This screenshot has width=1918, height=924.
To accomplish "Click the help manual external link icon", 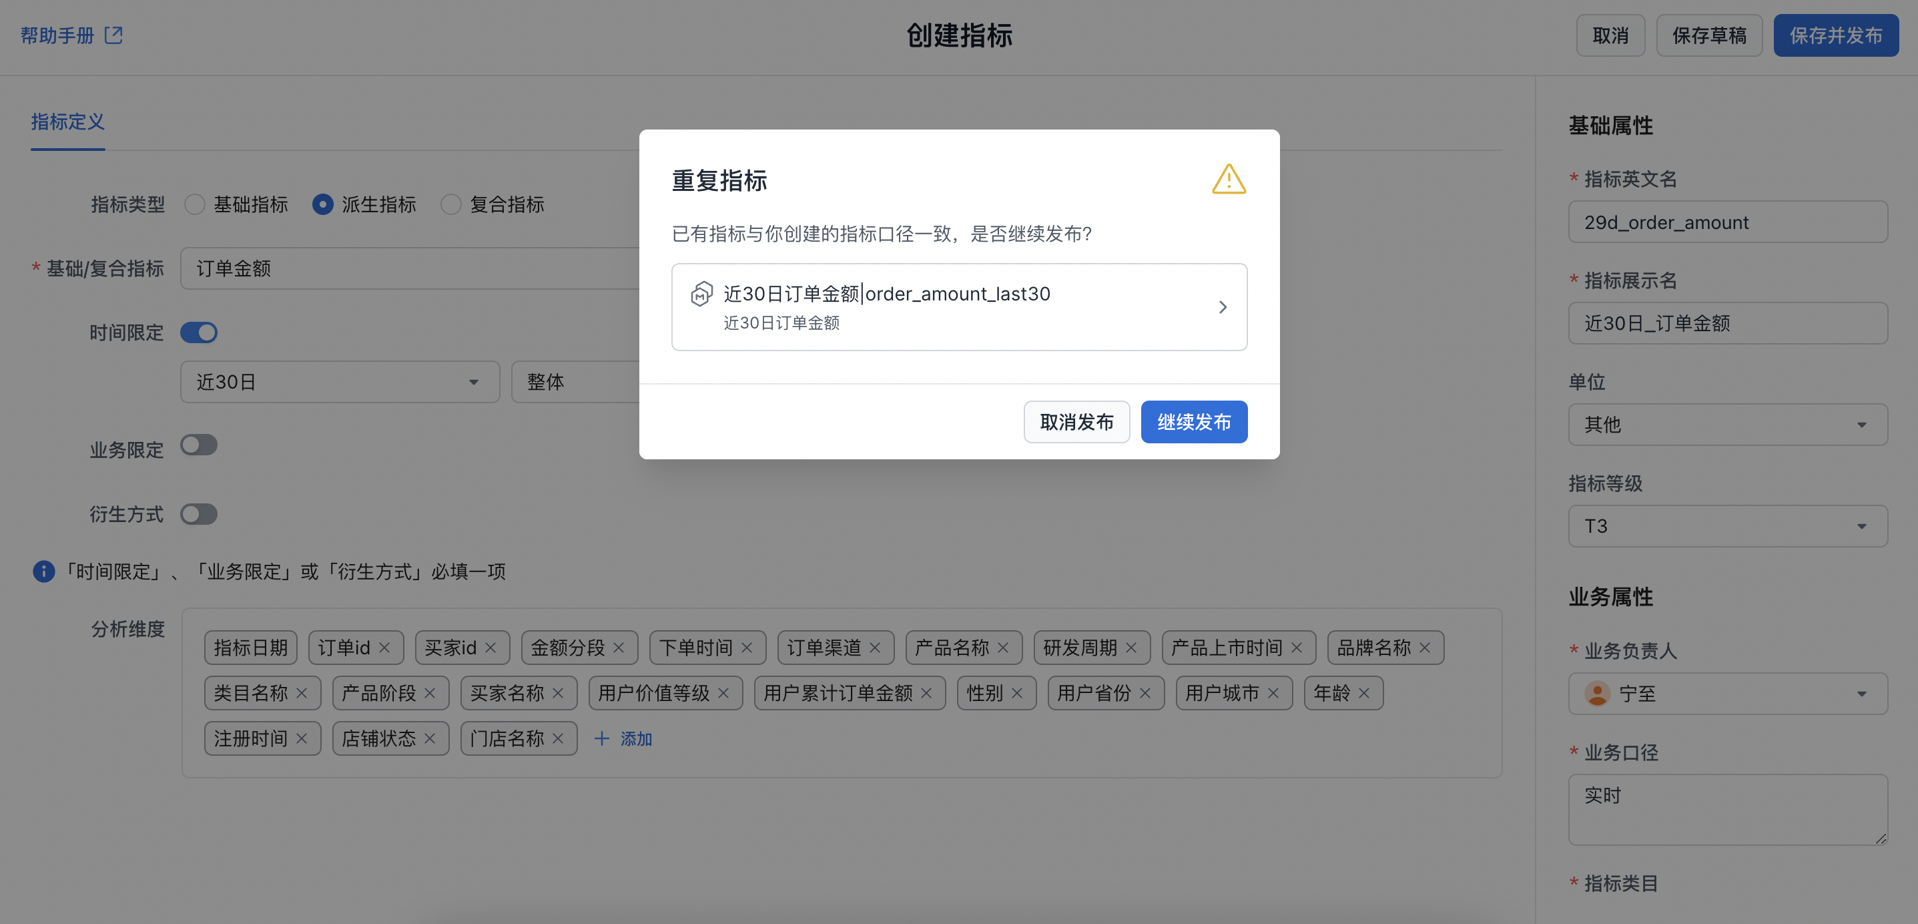I will coord(113,35).
